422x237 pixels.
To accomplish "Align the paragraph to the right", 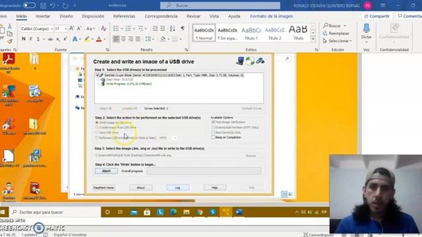I will 131,39.
